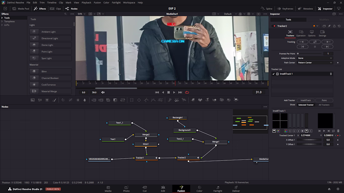Switch to the Color page
This screenshot has height=193, width=344.
(x=199, y=189)
